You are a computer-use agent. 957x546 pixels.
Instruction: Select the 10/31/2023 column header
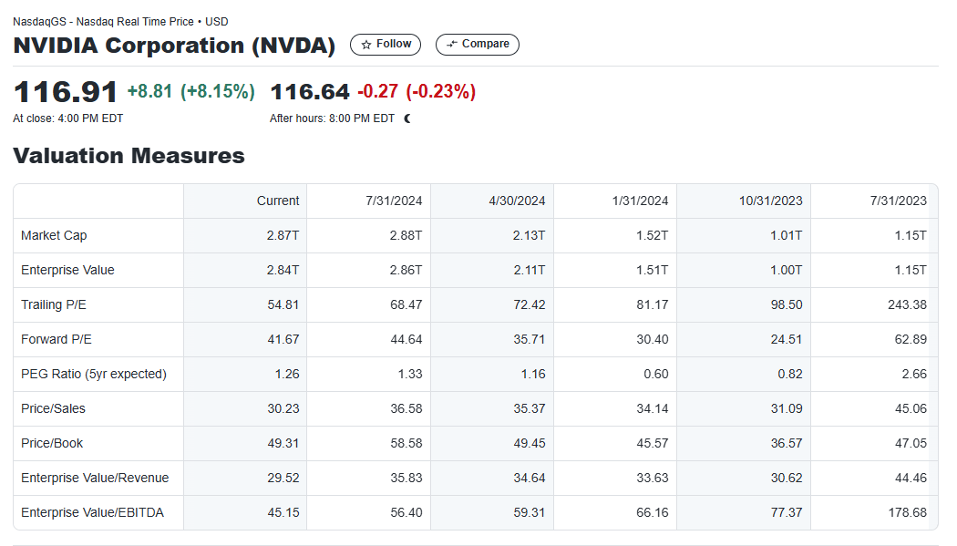click(770, 201)
